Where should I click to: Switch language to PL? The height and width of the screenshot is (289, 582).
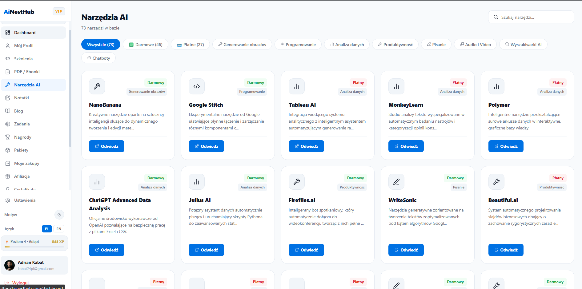pos(47,229)
